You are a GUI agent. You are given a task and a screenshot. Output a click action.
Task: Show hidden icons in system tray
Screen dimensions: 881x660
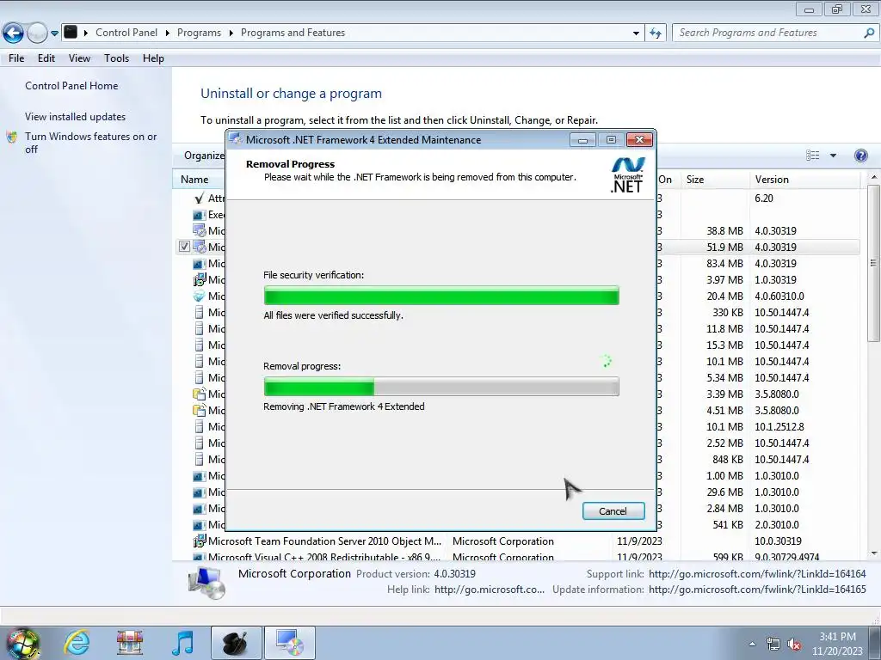(x=752, y=644)
